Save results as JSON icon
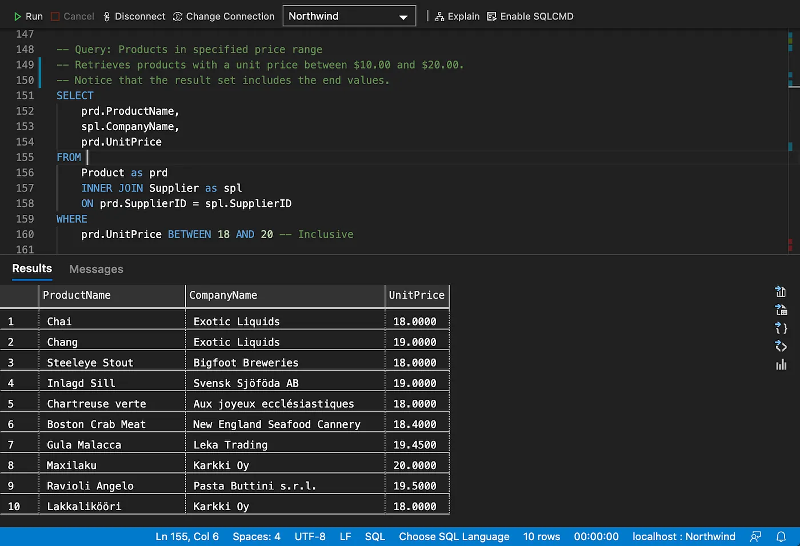 coord(781,328)
